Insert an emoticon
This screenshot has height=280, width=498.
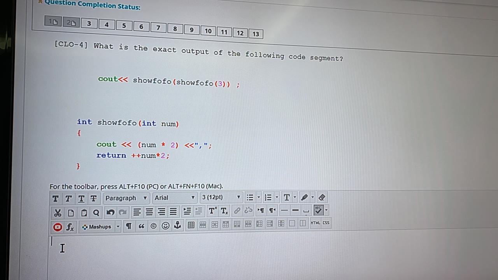tap(165, 226)
